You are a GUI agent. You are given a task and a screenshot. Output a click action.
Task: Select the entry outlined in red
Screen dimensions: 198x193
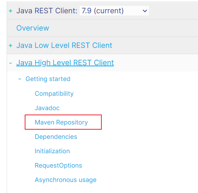click(63, 122)
